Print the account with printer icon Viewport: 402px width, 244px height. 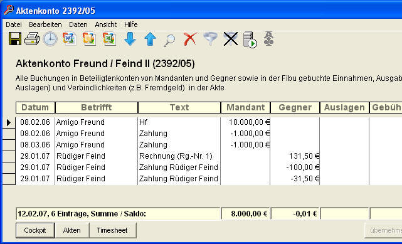pyautogui.click(x=32, y=39)
